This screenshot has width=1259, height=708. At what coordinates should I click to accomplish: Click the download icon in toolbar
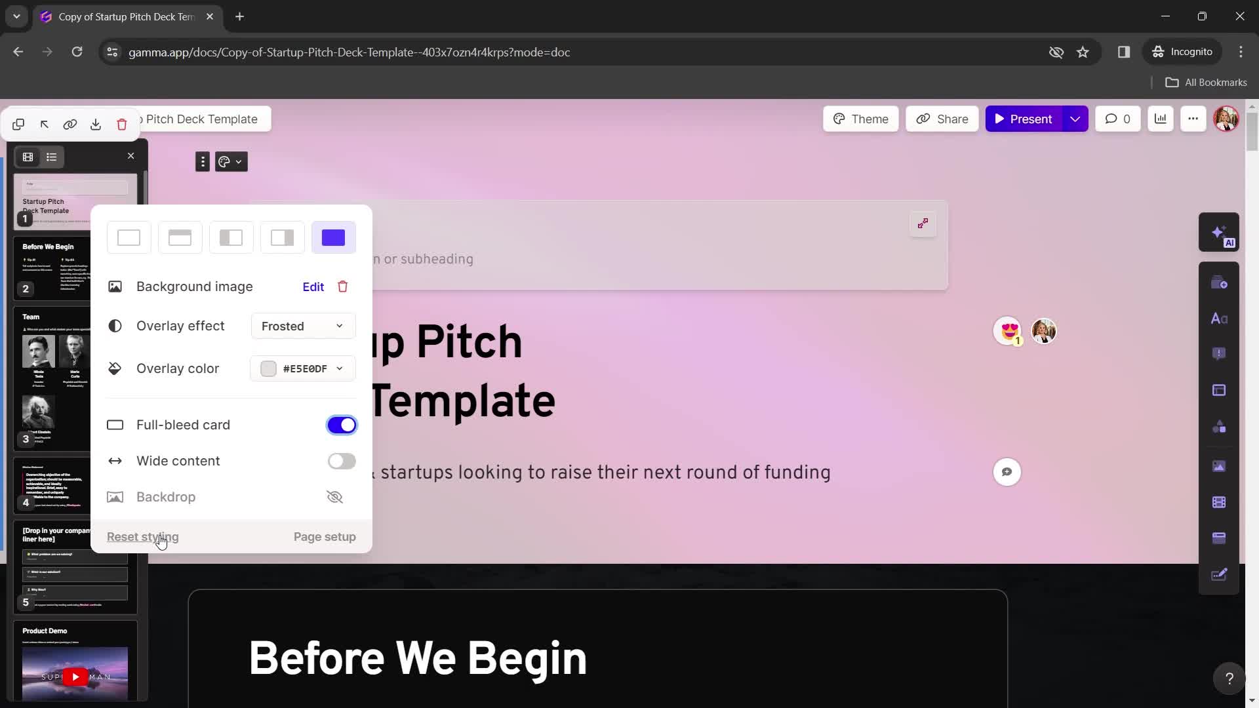[96, 124]
